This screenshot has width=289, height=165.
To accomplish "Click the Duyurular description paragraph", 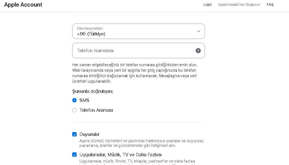I will pos(141,143).
